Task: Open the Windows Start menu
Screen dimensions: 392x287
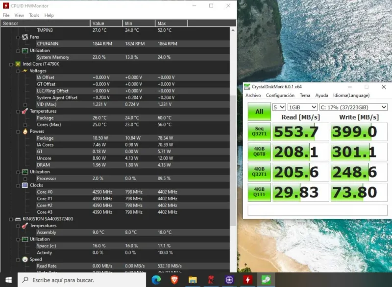Action: (x=8, y=280)
